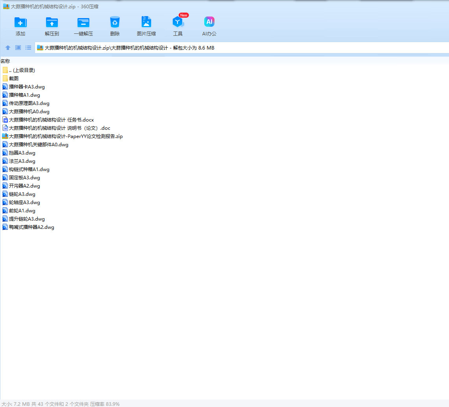This screenshot has width=449, height=407.
Task: Select the 任务书.docx document
Action: tap(48, 120)
